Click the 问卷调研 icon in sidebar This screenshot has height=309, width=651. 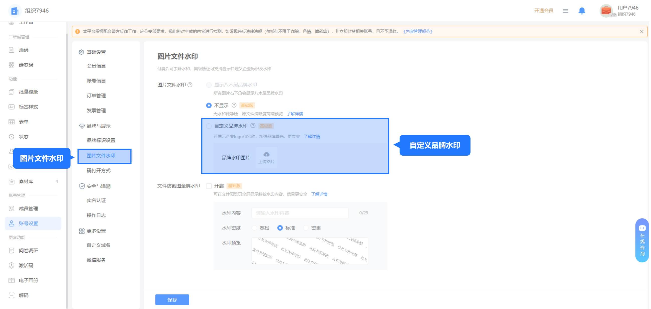12,250
